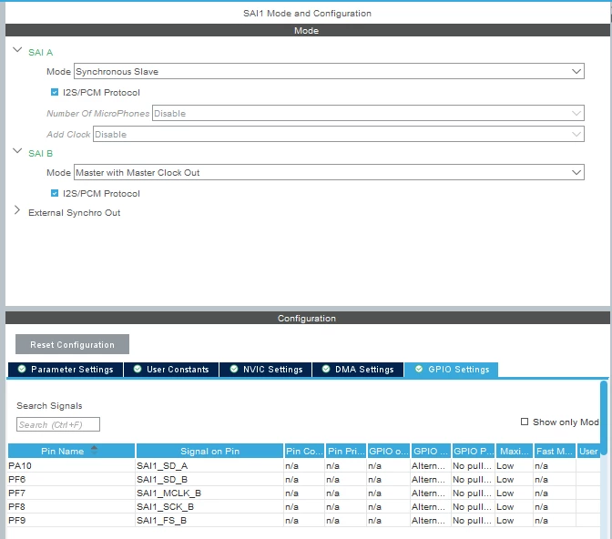
Task: Click the Pin Name sort arrow icon
Action: (x=94, y=449)
